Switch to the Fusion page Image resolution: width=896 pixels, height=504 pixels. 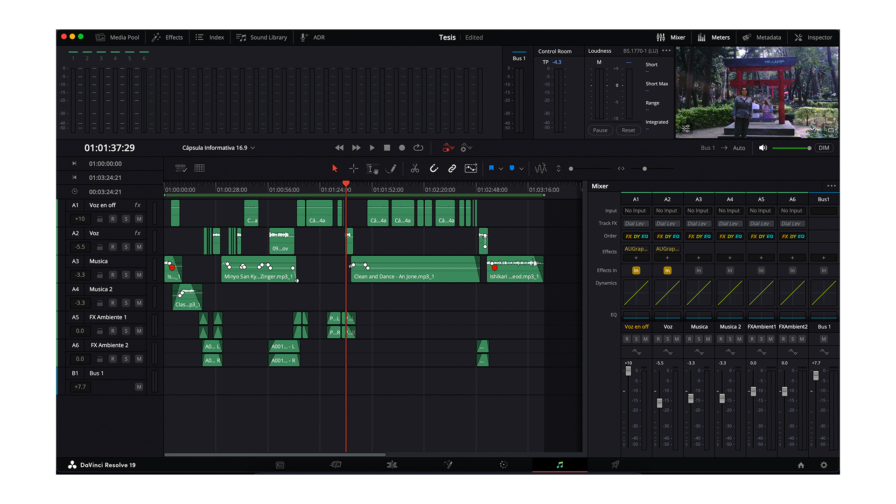pyautogui.click(x=448, y=465)
